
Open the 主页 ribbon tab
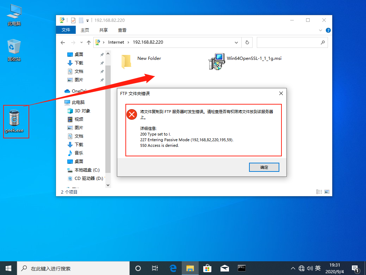coord(85,30)
